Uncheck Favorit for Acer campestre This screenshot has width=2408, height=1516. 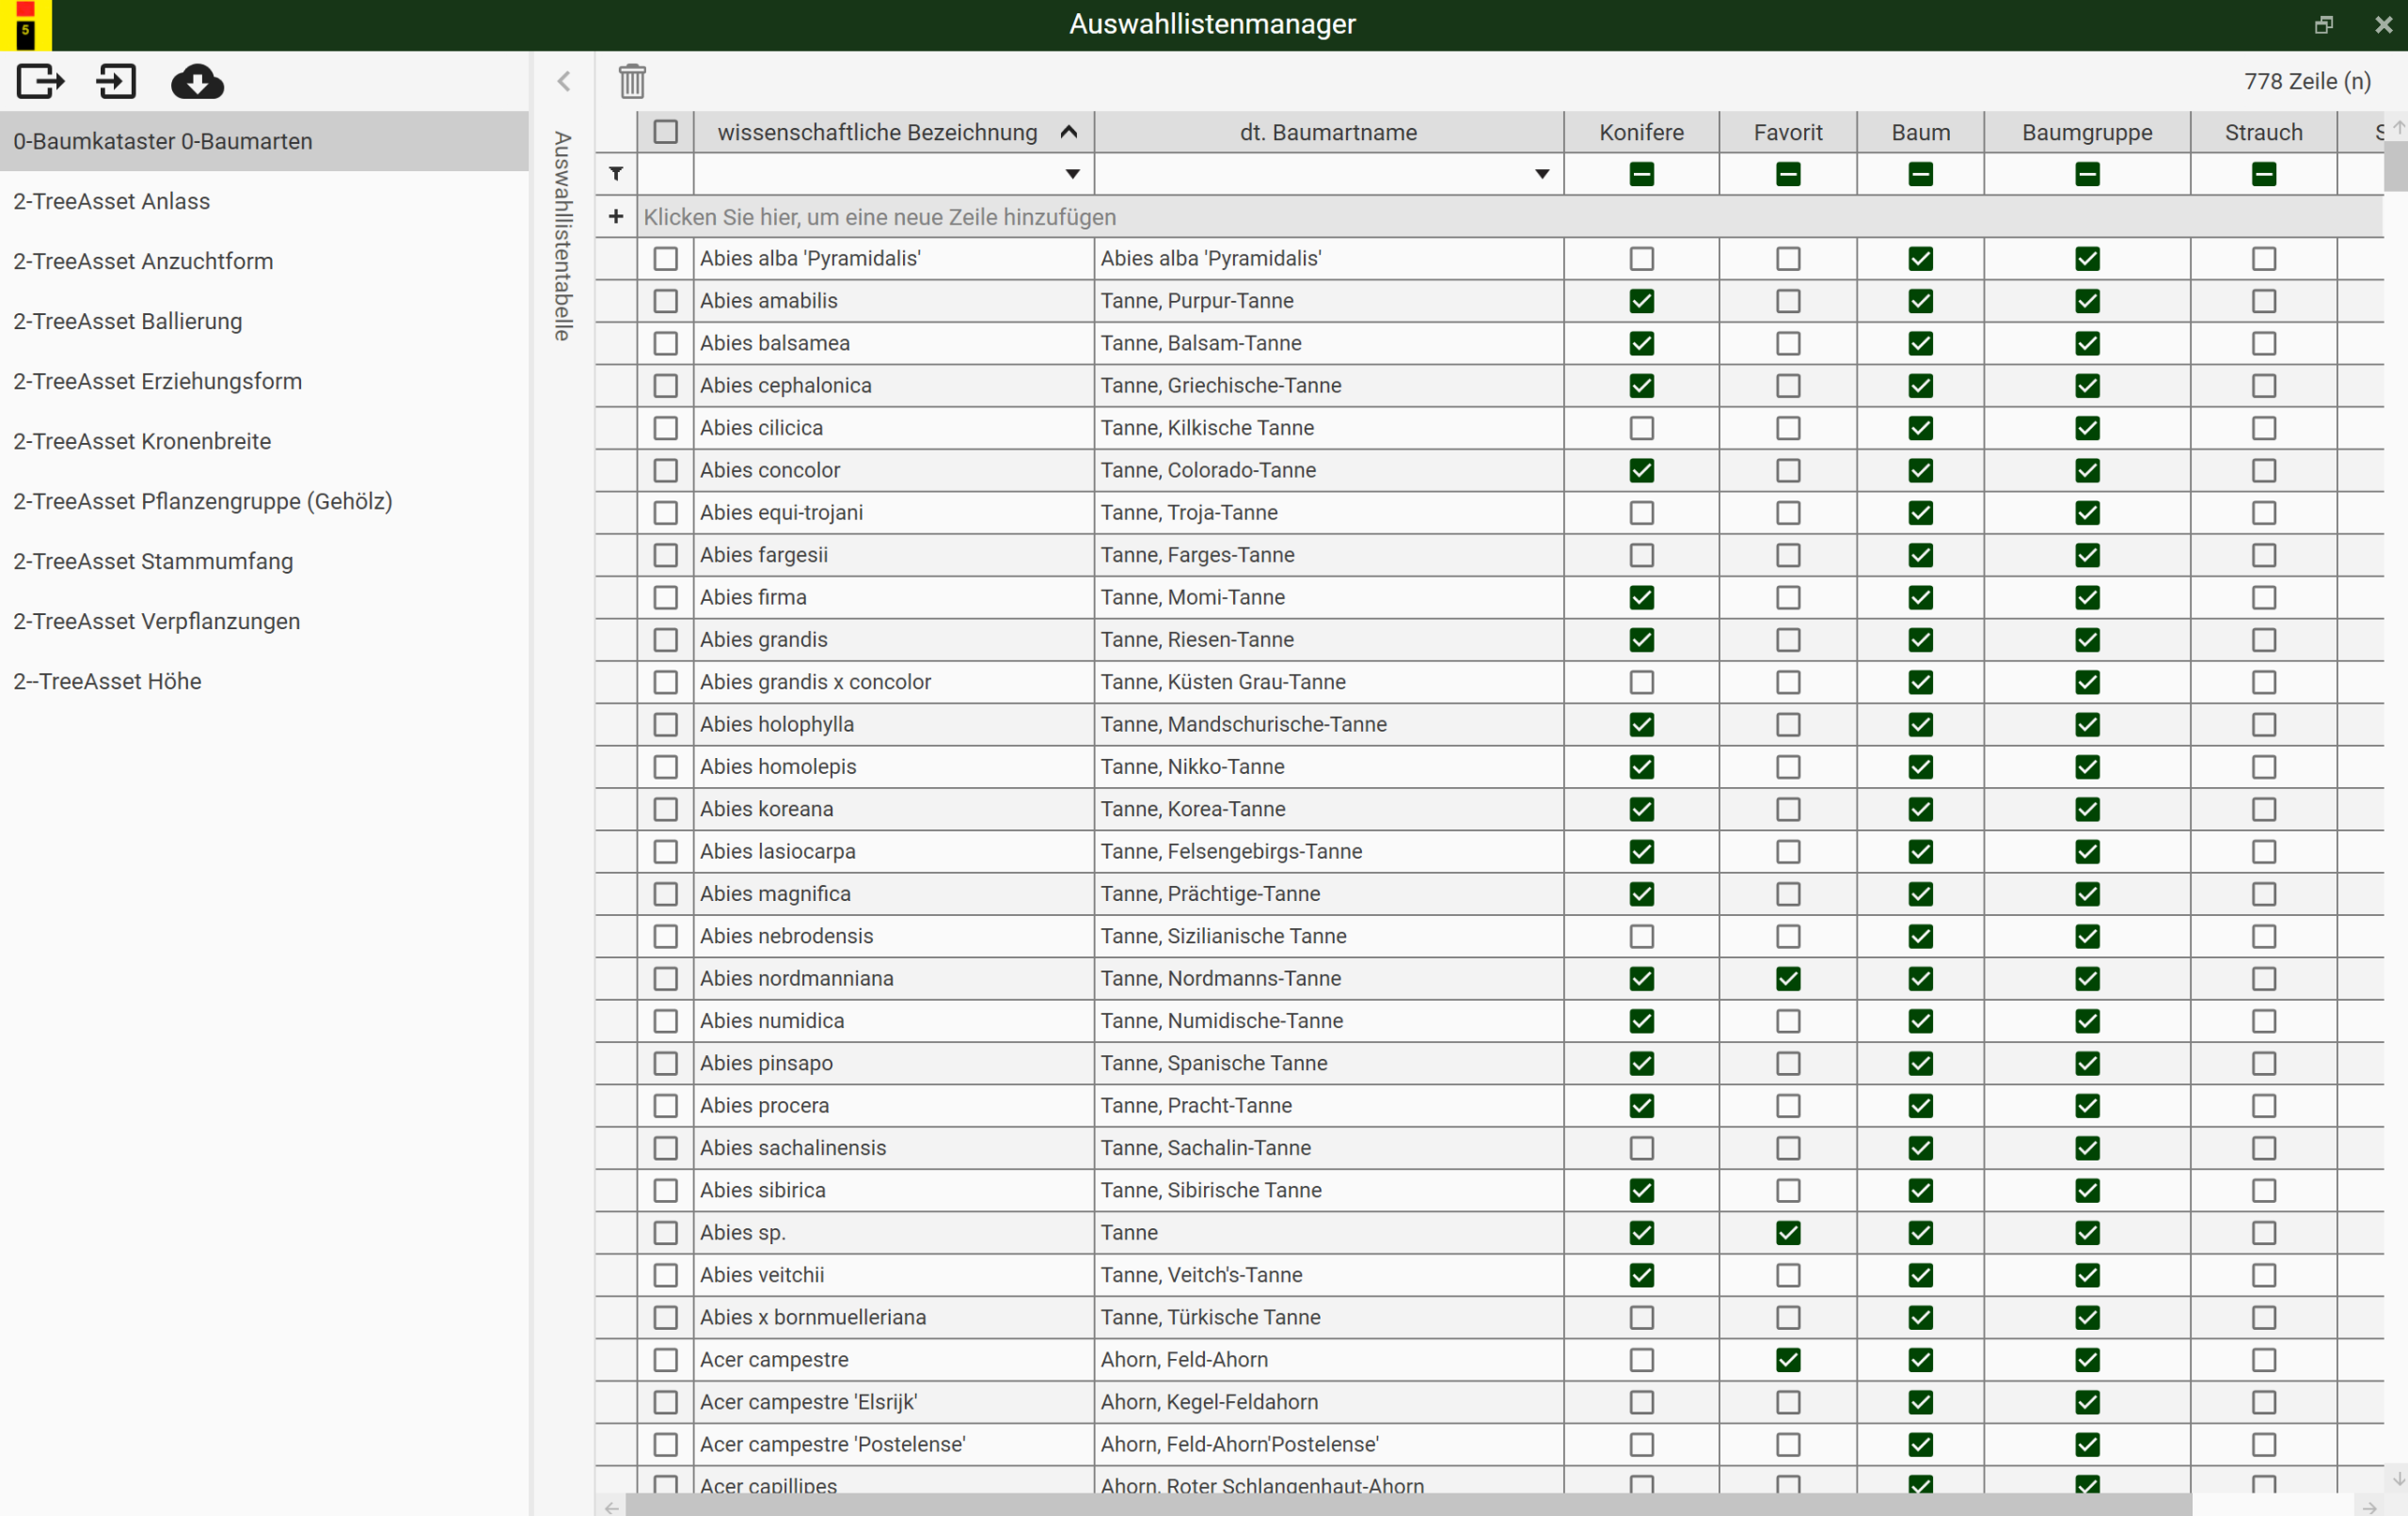(x=1788, y=1360)
